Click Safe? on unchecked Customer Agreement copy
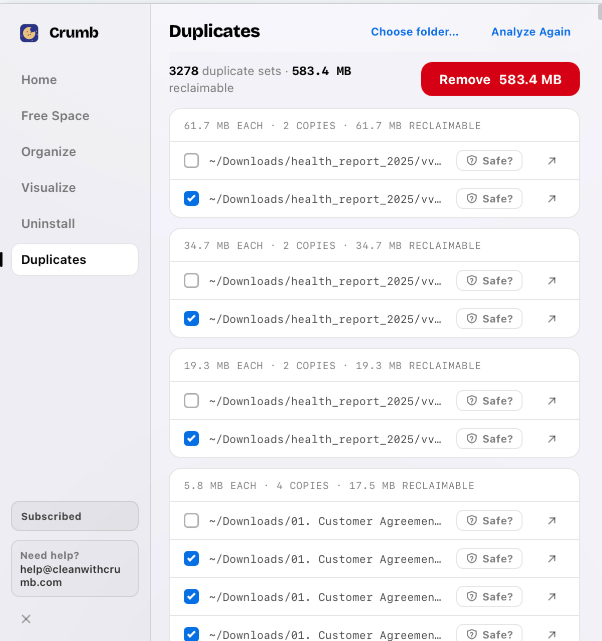 (489, 521)
